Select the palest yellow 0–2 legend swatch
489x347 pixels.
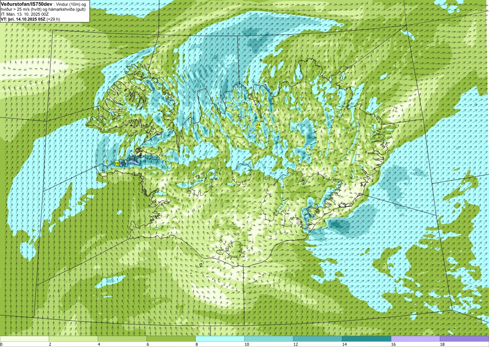pyautogui.click(x=24, y=339)
